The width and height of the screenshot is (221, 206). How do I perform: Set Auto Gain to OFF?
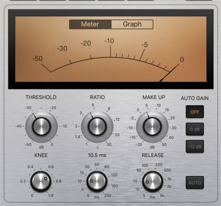195,112
